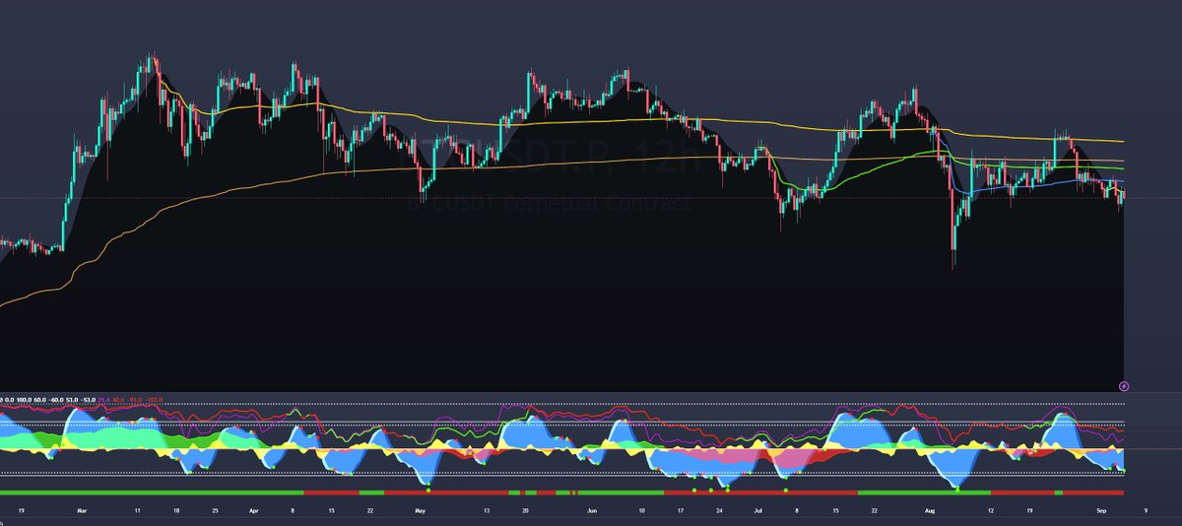Click the May label on time axis

(421, 511)
